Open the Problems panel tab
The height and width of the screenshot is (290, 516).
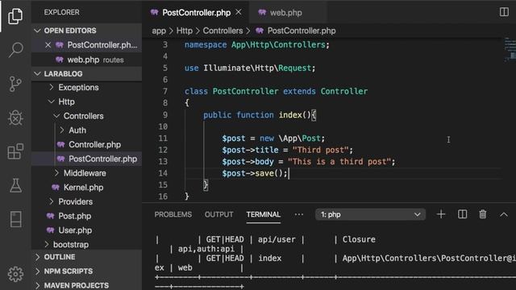[x=173, y=214]
